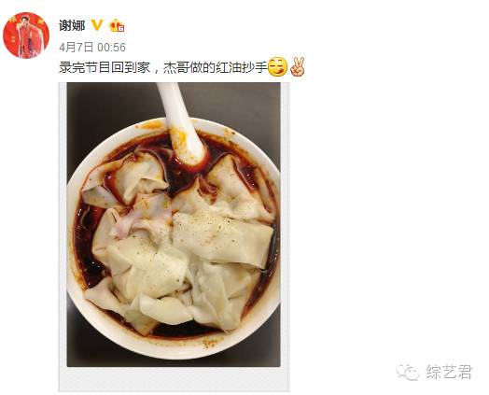Click the pepper-sprinkled wonton in bowl center
This screenshot has height=395, width=489.
point(221,237)
